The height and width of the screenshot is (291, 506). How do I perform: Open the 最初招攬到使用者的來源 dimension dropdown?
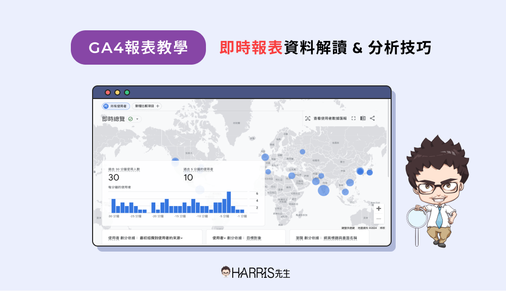(x=161, y=238)
